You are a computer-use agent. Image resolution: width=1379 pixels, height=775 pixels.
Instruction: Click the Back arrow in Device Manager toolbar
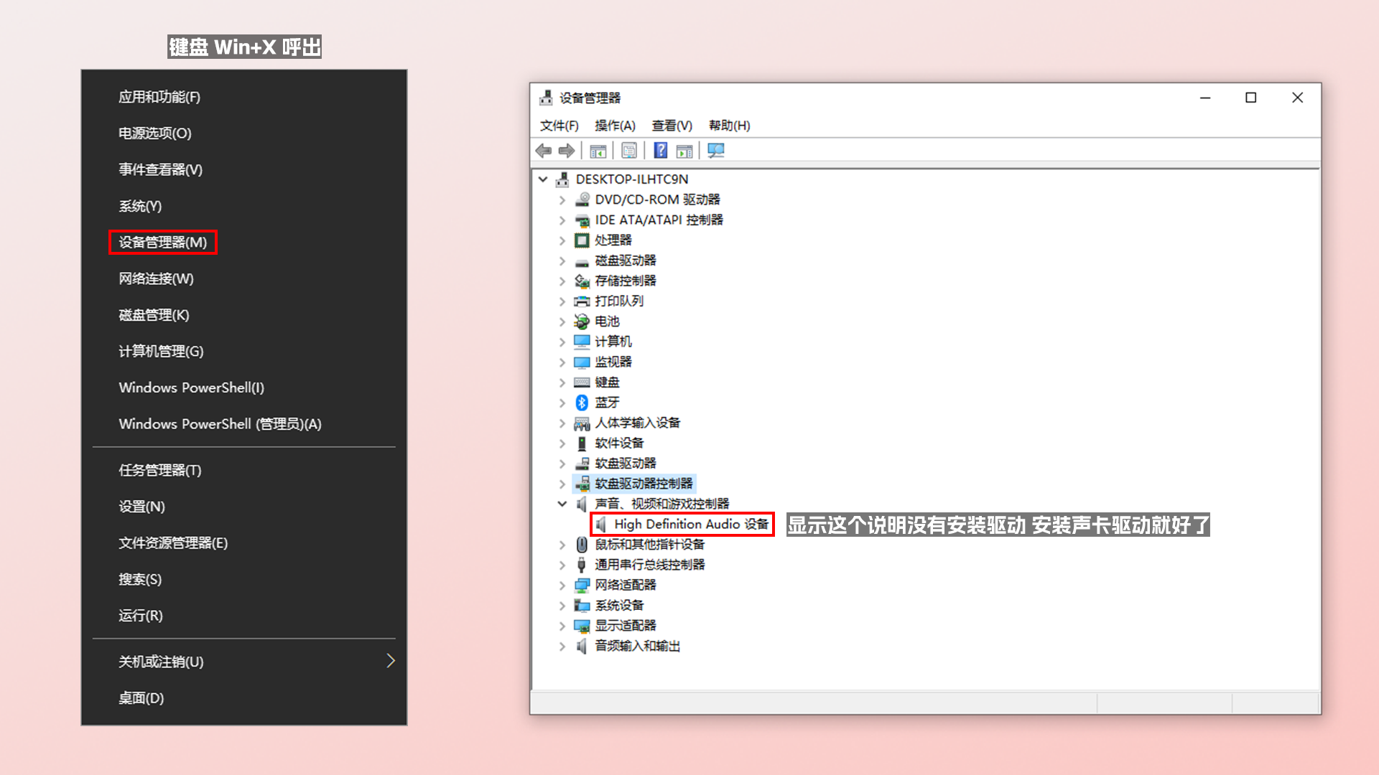coord(544,151)
